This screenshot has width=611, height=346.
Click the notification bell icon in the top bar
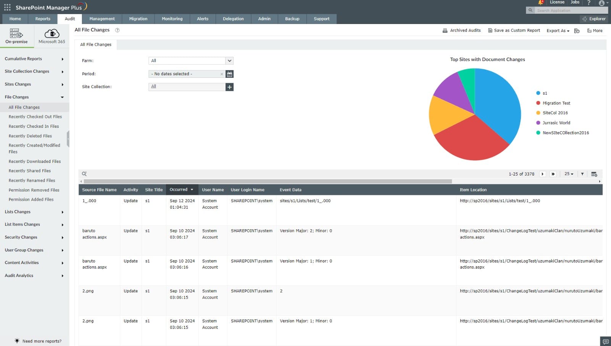click(541, 3)
